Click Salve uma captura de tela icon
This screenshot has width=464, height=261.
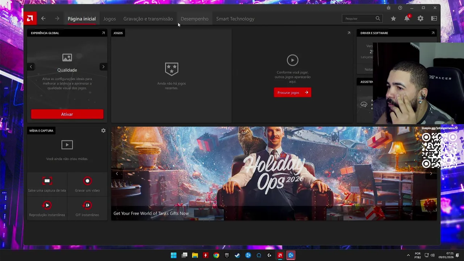click(x=47, y=181)
